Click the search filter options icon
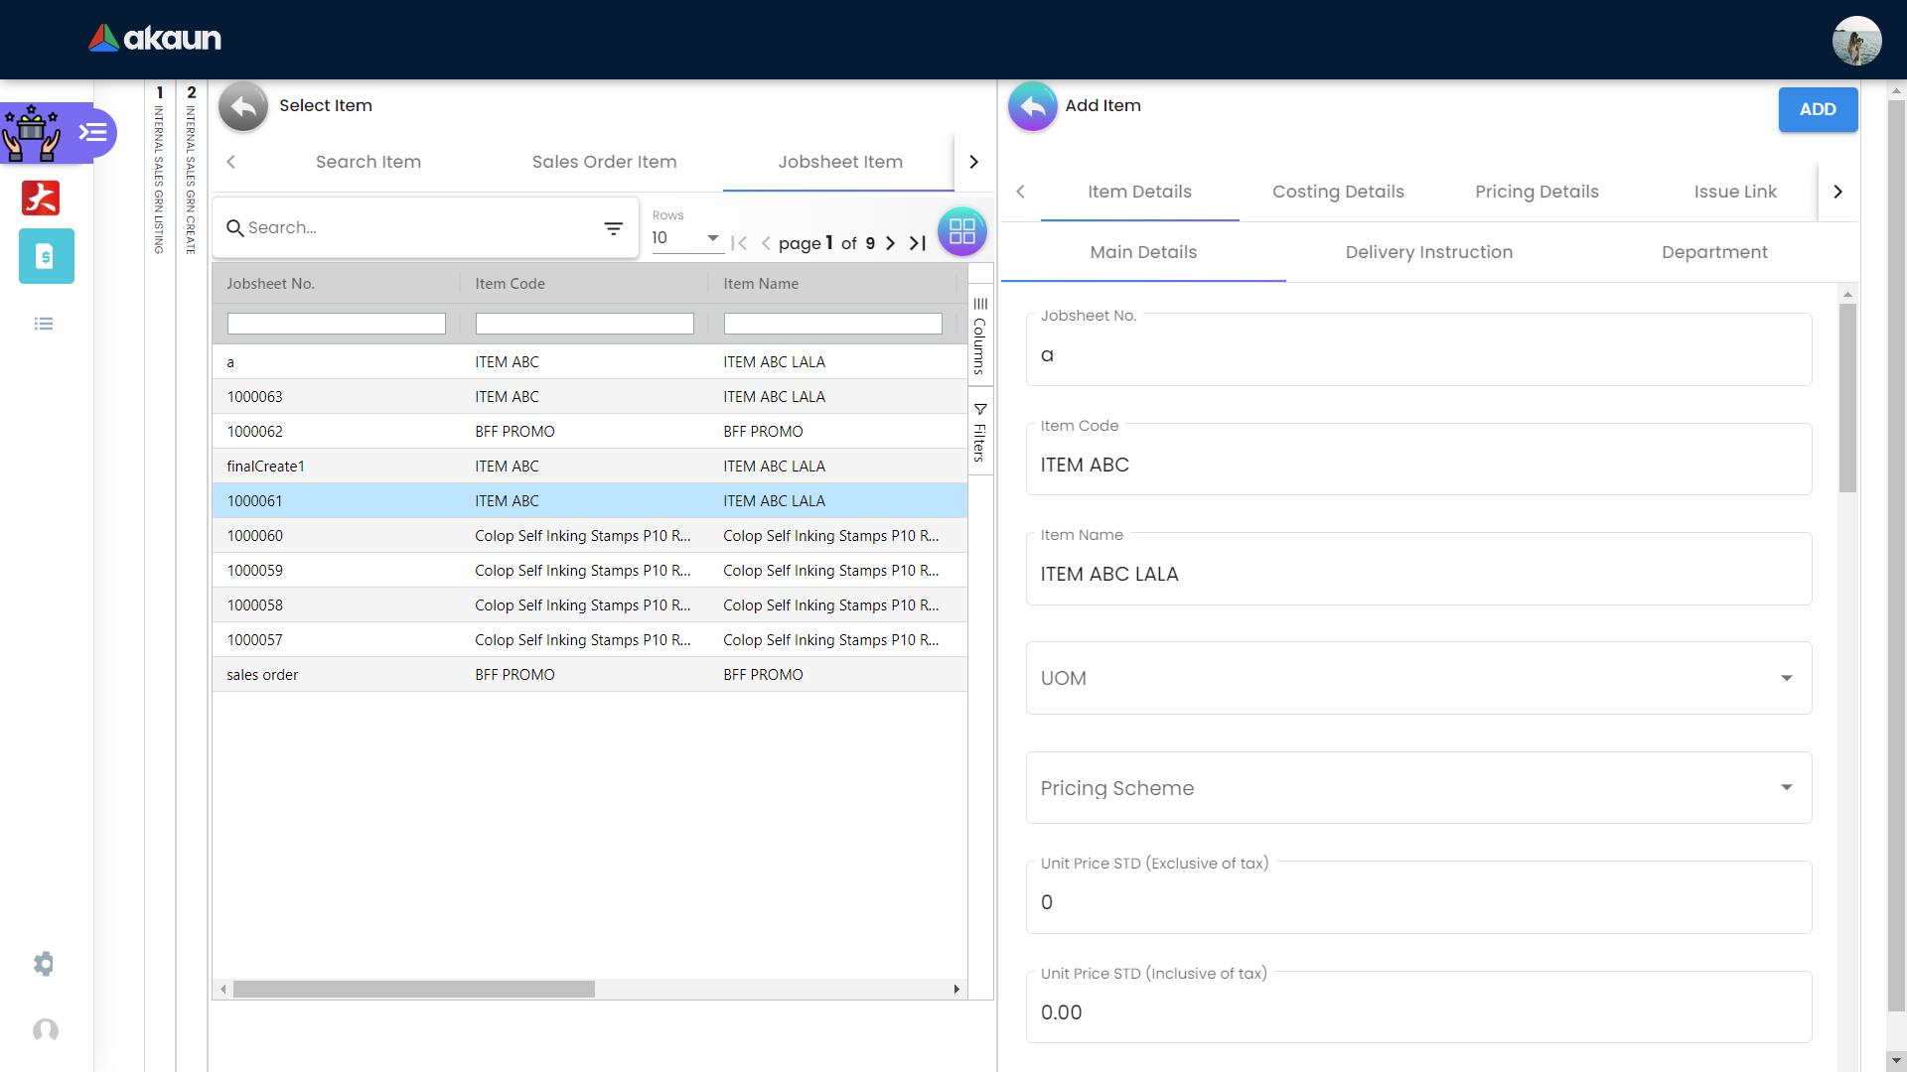Screen dimensions: 1907x1072 613,228
